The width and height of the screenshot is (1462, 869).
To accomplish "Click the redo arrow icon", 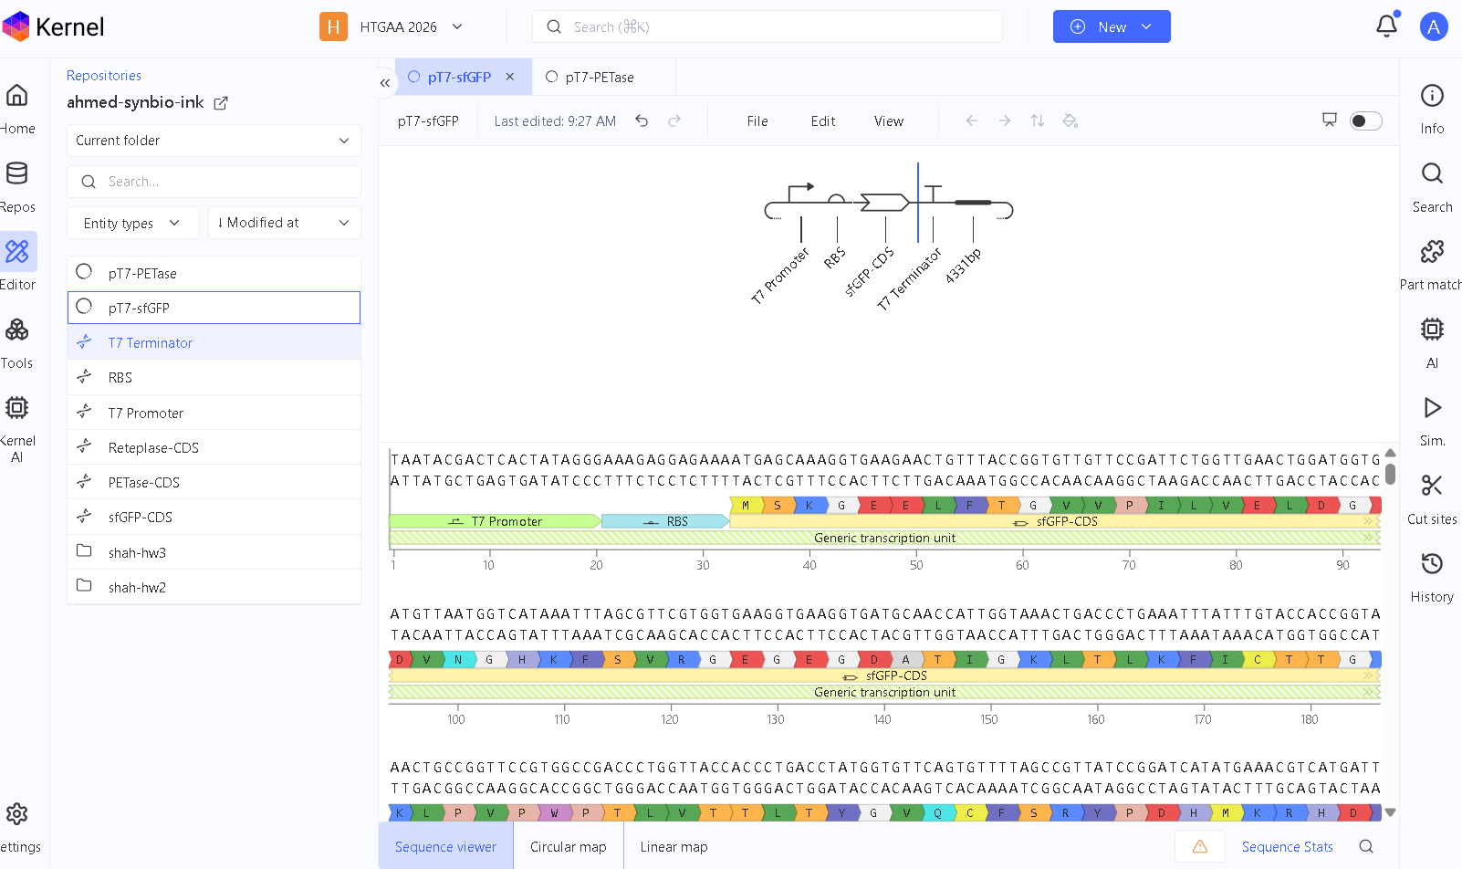I will 674,120.
